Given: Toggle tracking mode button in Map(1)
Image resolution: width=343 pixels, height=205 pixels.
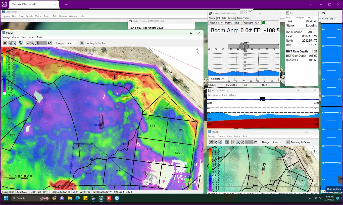Looking at the screenshot, I should coord(287,142).
